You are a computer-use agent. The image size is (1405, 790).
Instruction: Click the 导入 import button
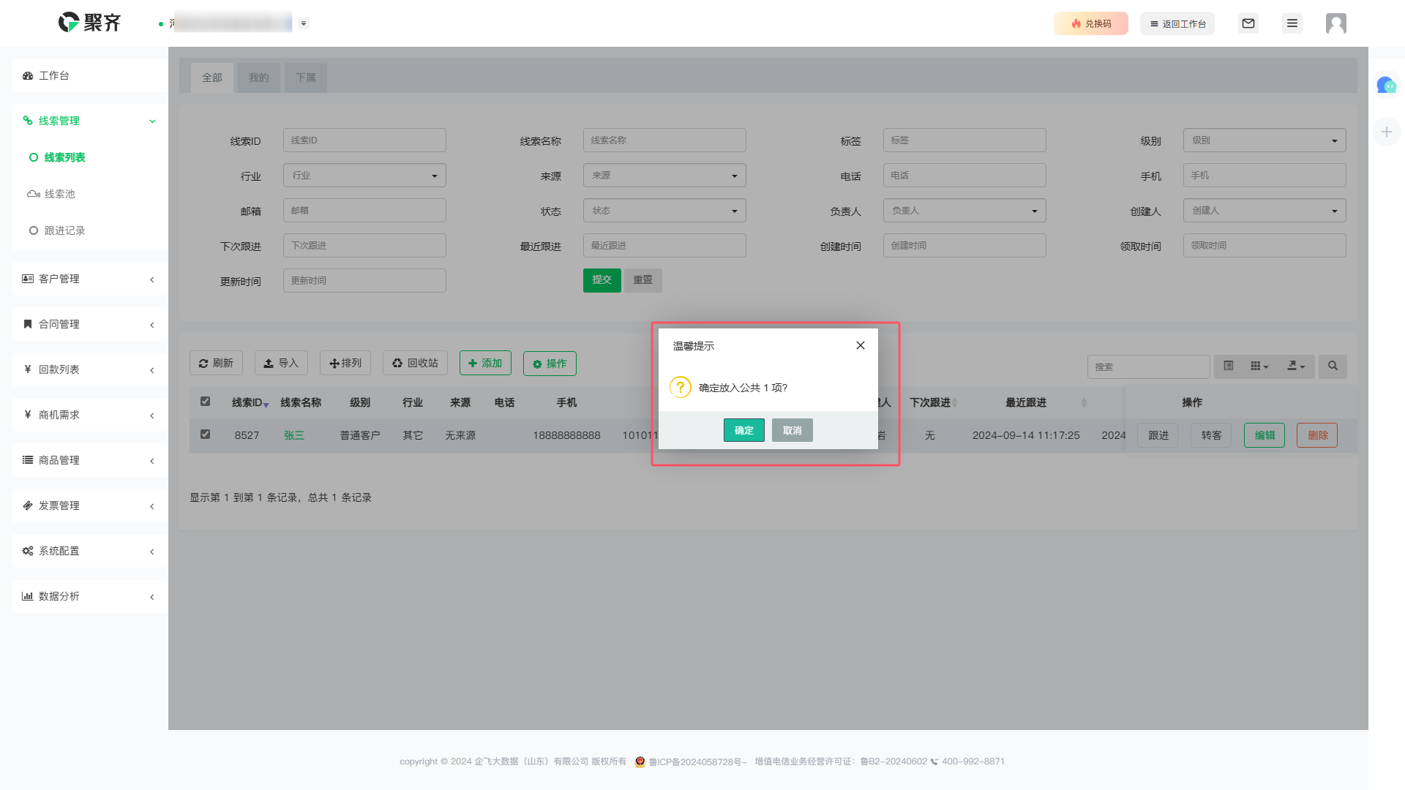point(281,363)
